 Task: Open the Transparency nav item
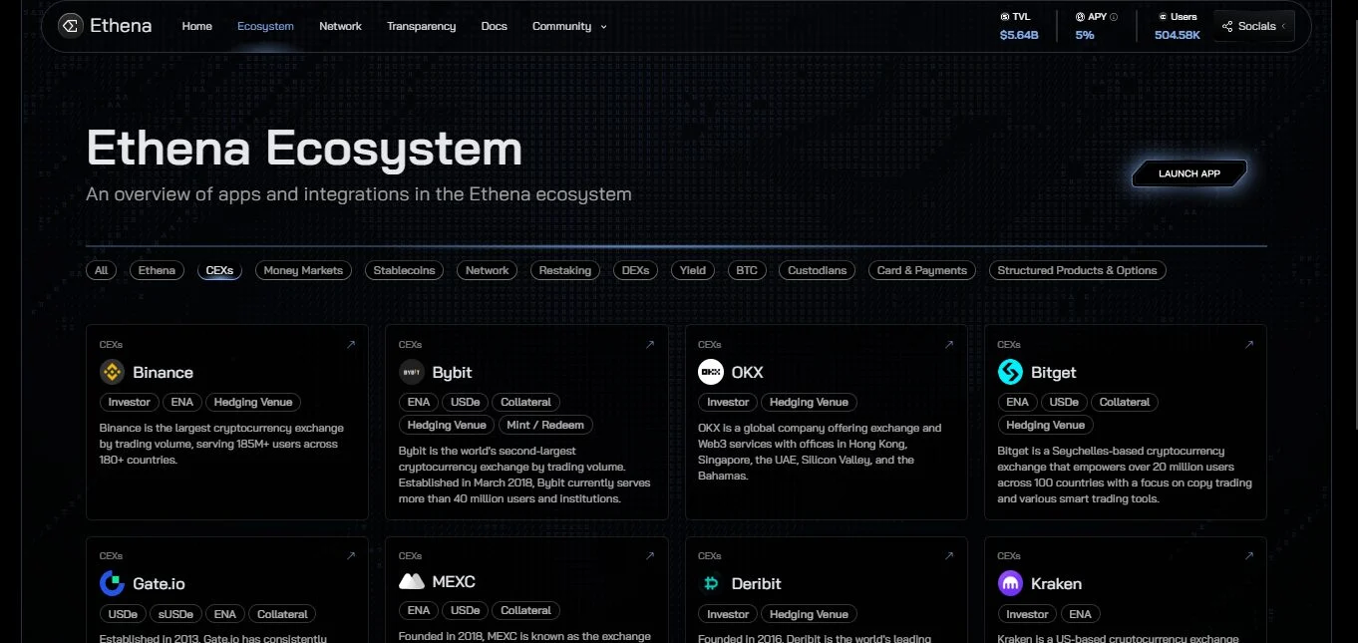click(421, 26)
